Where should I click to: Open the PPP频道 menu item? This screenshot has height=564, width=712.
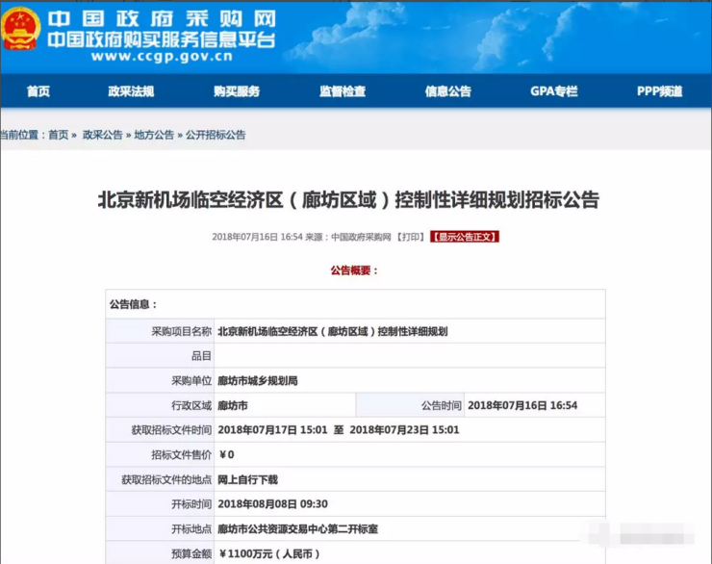pyautogui.click(x=660, y=91)
